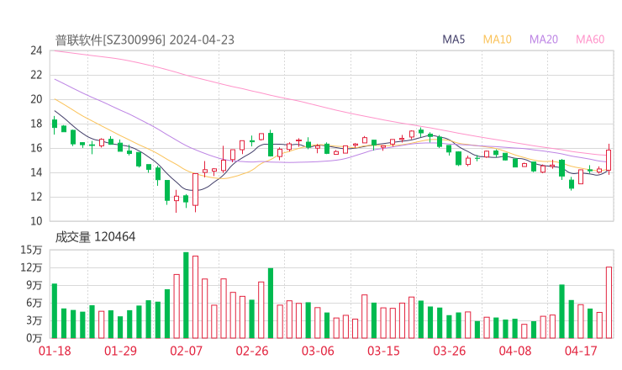This screenshot has height=370, width=622.
Task: Click the price axis value 22
Action: [x=36, y=75]
